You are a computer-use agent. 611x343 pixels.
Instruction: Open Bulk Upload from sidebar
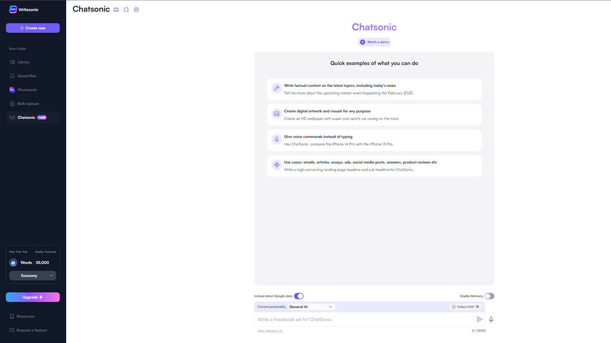coord(28,104)
